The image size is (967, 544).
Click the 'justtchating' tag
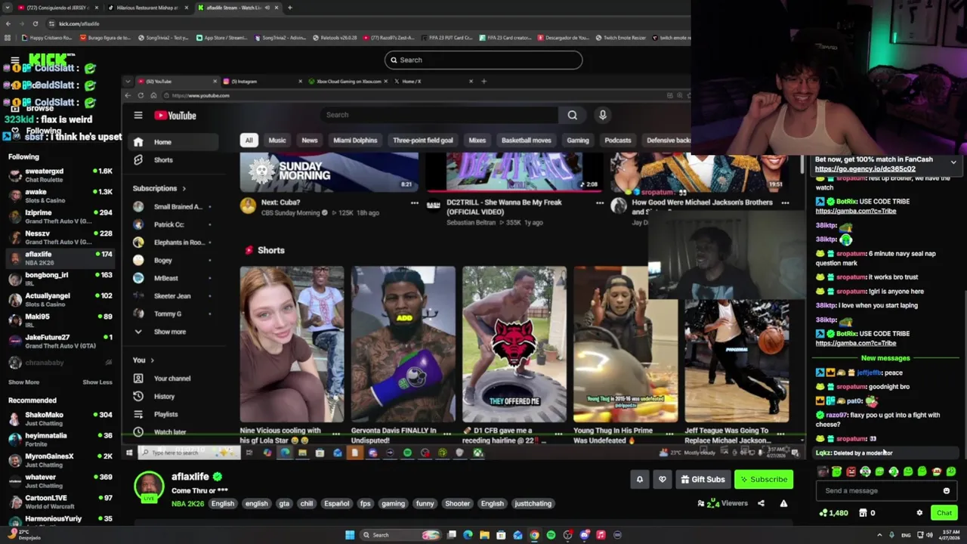(x=533, y=504)
